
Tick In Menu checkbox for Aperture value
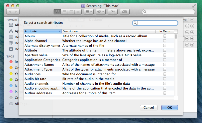(x=165, y=55)
